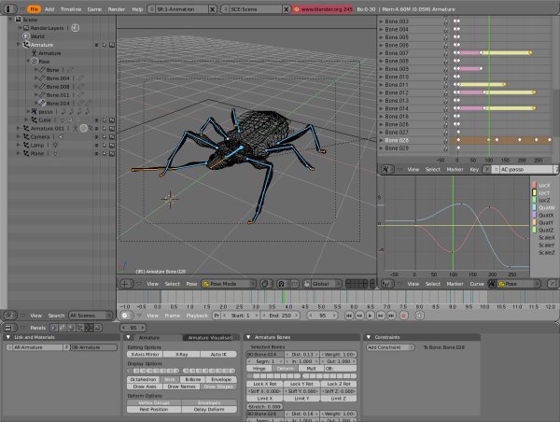Click the RenderLayers icon in outliner
560x422 pixels.
[x=25, y=27]
